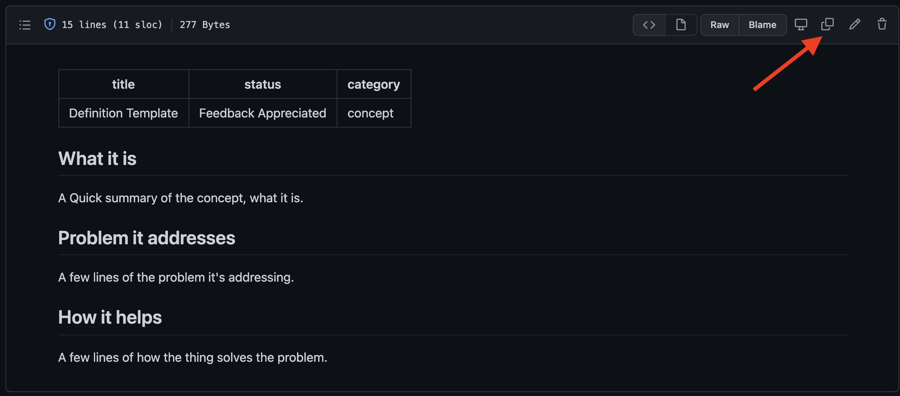The height and width of the screenshot is (396, 900).
Task: Open the Raw file view
Action: (720, 25)
